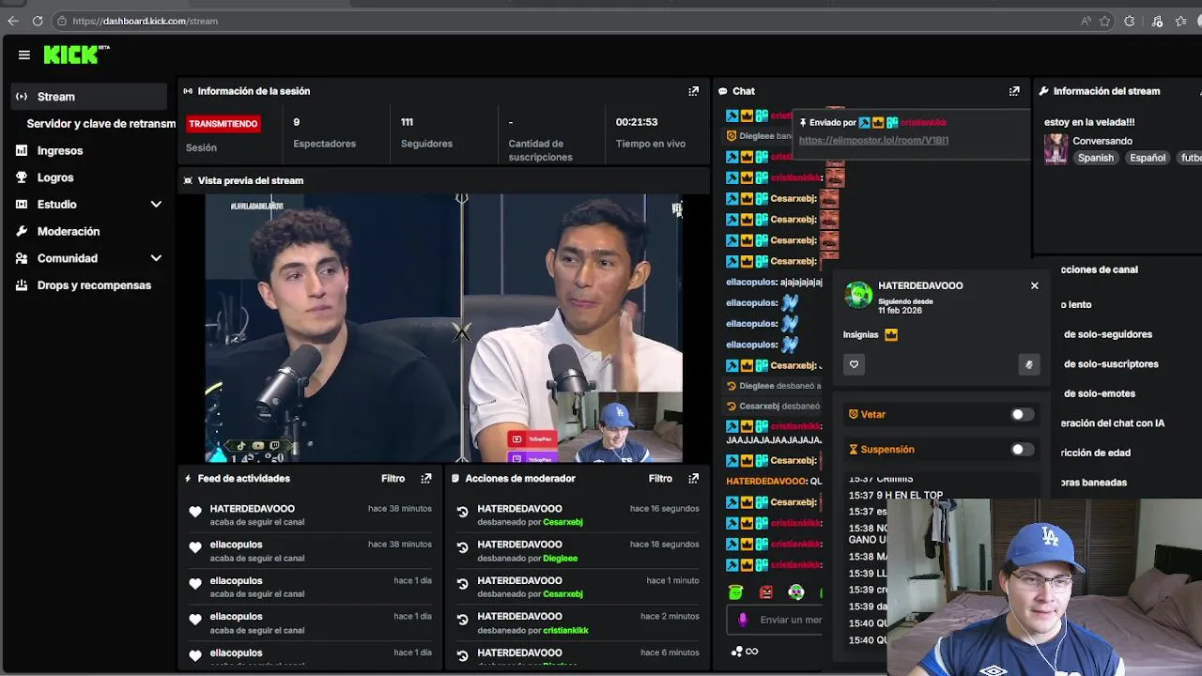The width and height of the screenshot is (1202, 676).
Task: Click the '9' Espectadores count
Action: [x=297, y=122]
